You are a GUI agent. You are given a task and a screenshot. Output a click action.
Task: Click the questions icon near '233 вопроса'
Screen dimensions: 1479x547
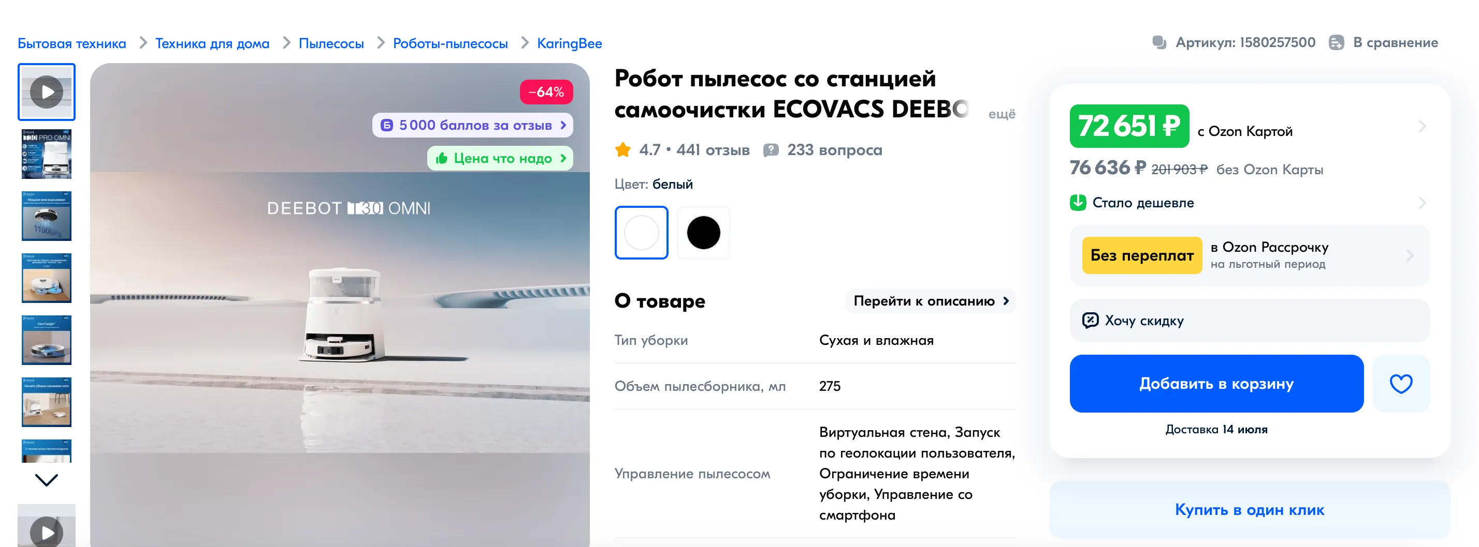pyautogui.click(x=771, y=150)
